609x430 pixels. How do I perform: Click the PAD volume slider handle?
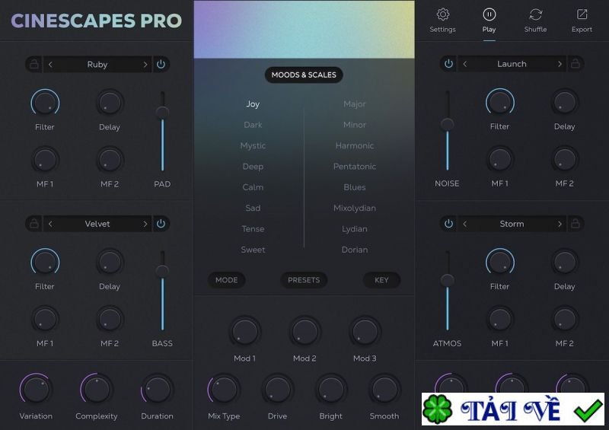pos(161,113)
